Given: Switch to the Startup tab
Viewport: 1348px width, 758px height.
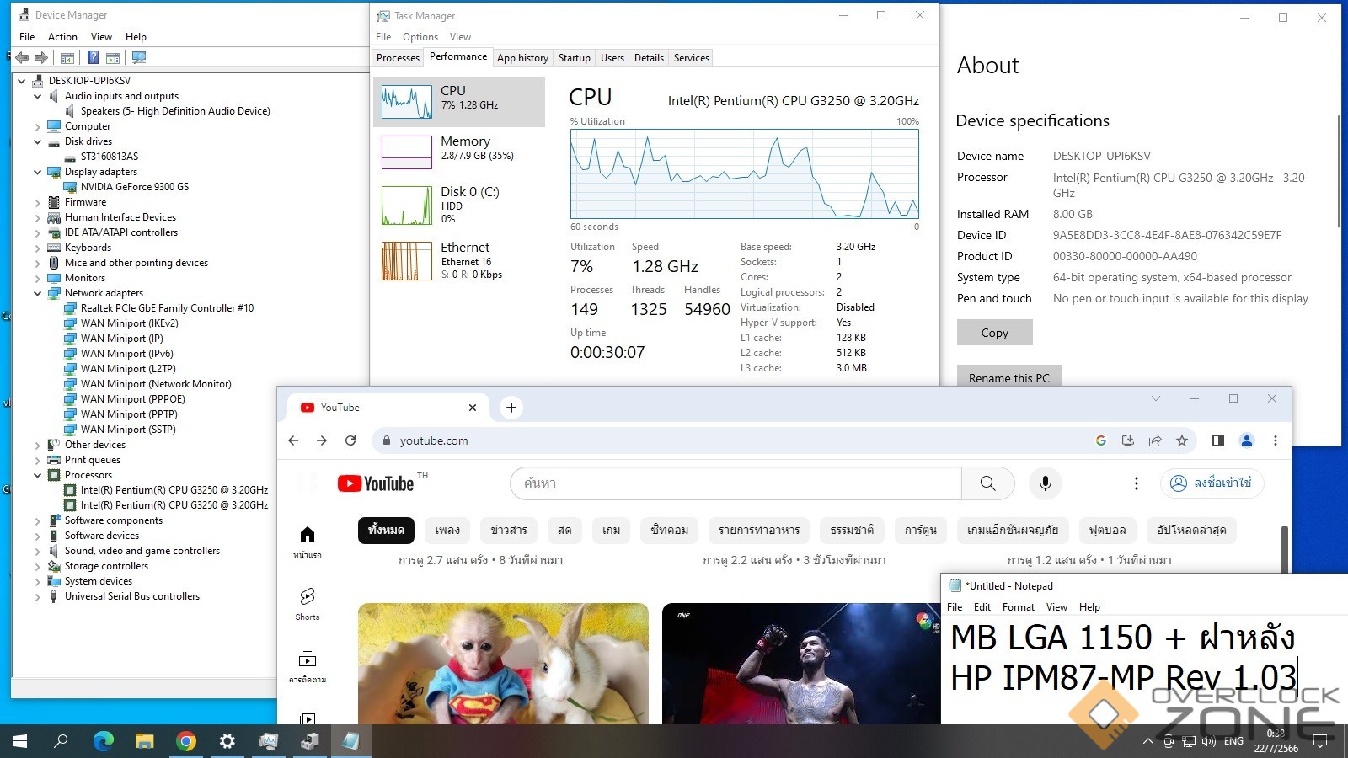Looking at the screenshot, I should coord(574,58).
